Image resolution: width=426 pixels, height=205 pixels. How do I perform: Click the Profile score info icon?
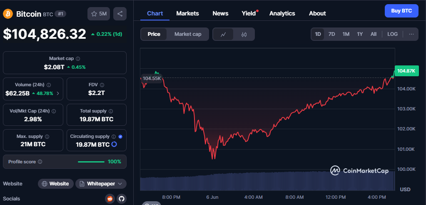point(40,162)
